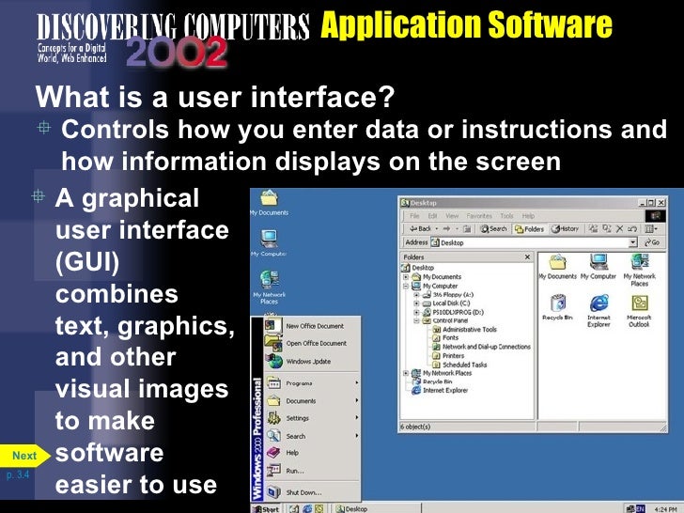Open the Favorites menu
The image size is (684, 513).
(479, 215)
